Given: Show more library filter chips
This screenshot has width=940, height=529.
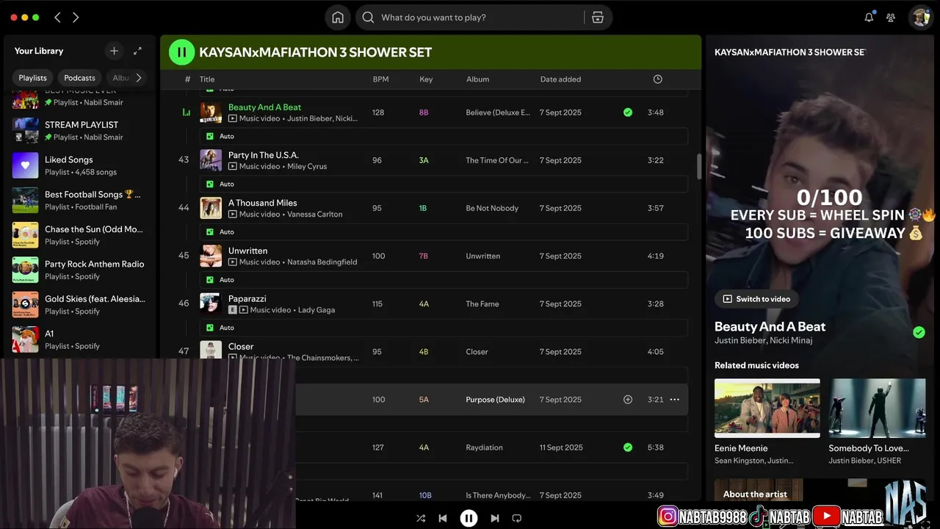Looking at the screenshot, I should click(139, 77).
